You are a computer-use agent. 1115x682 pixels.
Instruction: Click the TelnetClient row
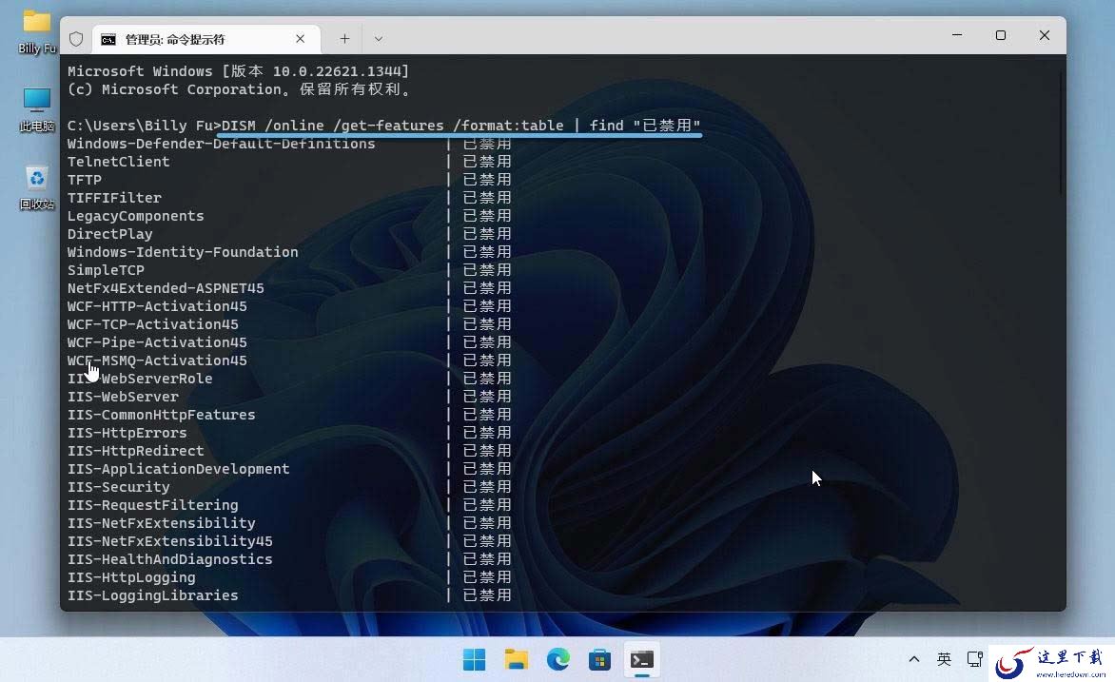point(289,162)
